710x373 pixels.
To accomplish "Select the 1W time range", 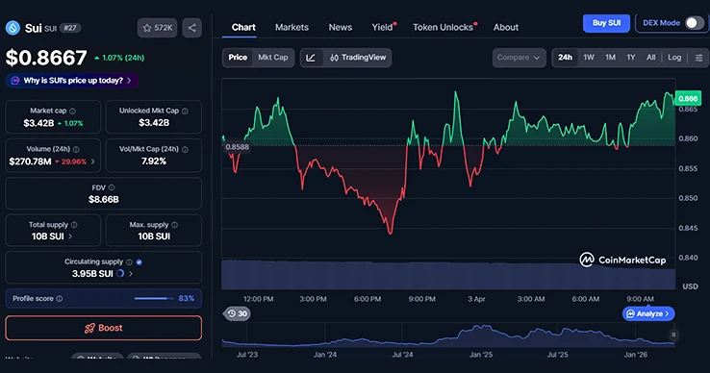I will [589, 58].
